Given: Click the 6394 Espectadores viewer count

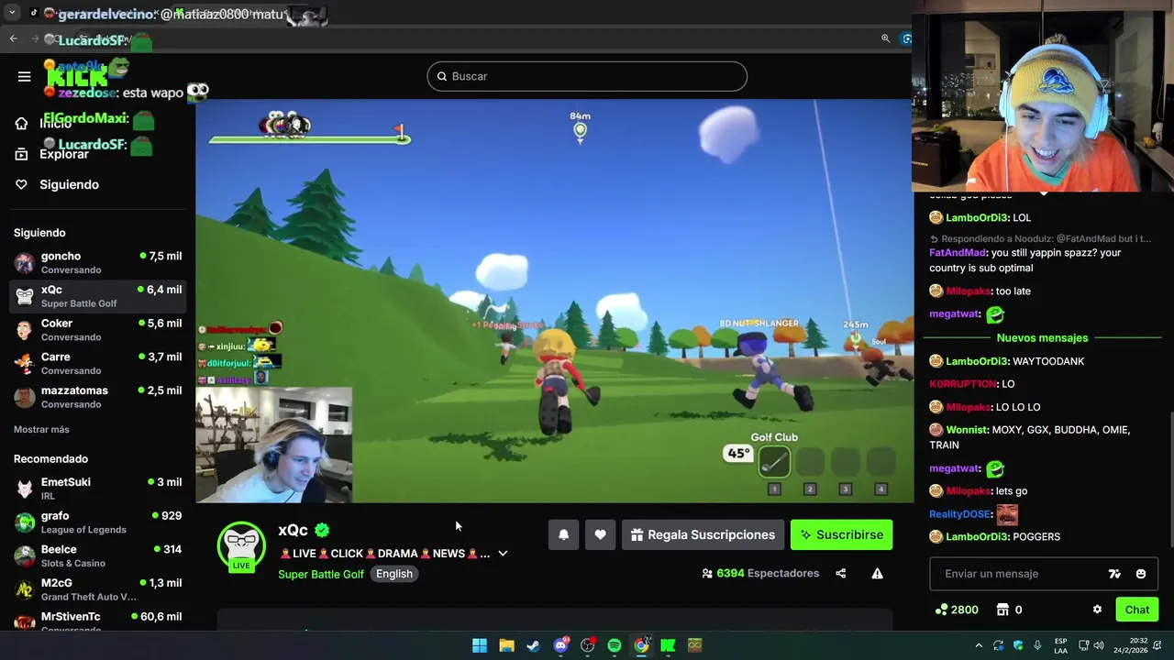Looking at the screenshot, I should pos(760,574).
